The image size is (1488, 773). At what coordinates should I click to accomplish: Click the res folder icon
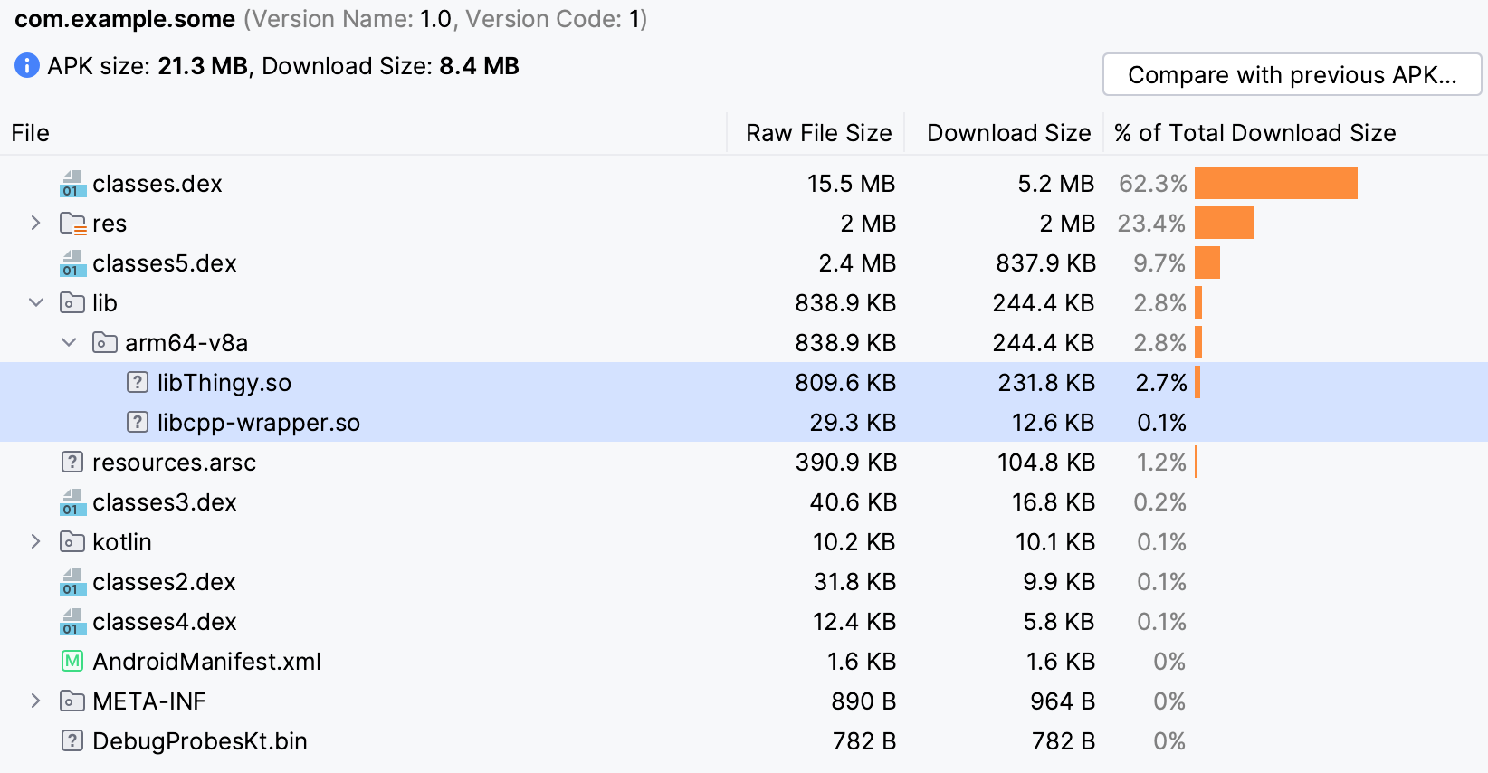pyautogui.click(x=72, y=224)
